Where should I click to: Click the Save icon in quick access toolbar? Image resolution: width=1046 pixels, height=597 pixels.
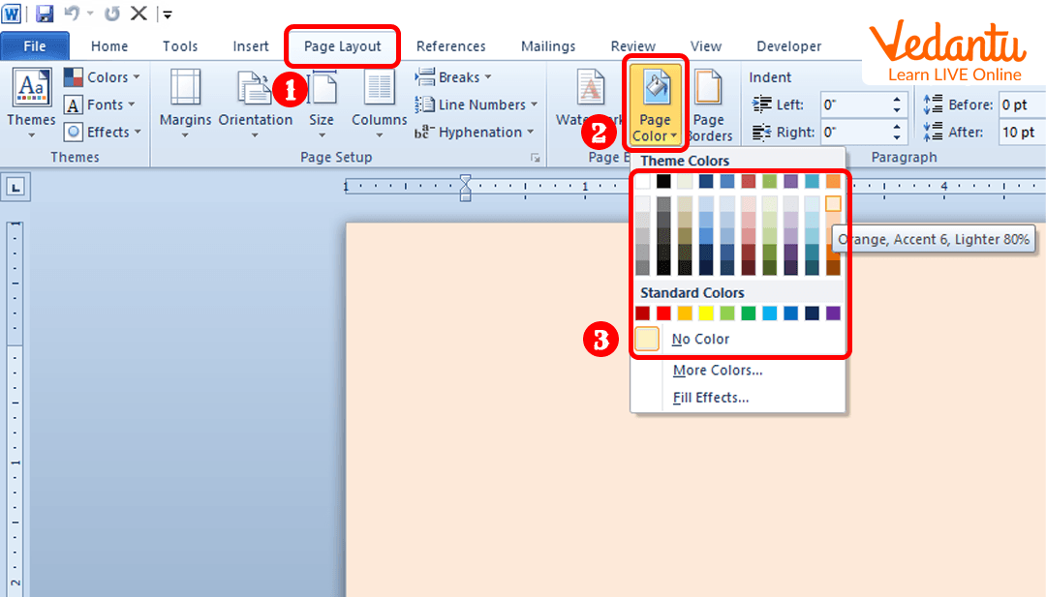45,14
